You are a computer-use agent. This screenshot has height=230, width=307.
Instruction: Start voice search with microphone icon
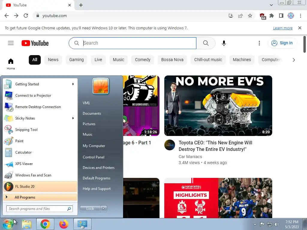(x=224, y=43)
